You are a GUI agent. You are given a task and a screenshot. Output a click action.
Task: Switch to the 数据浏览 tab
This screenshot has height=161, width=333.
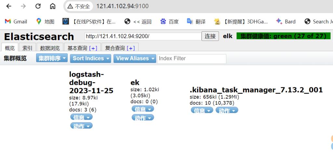[50, 48]
